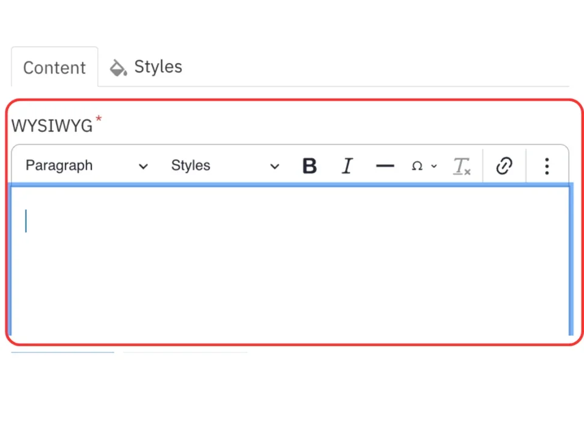Switch to the Styles tab
Image resolution: width=584 pixels, height=438 pixels.
pos(158,67)
